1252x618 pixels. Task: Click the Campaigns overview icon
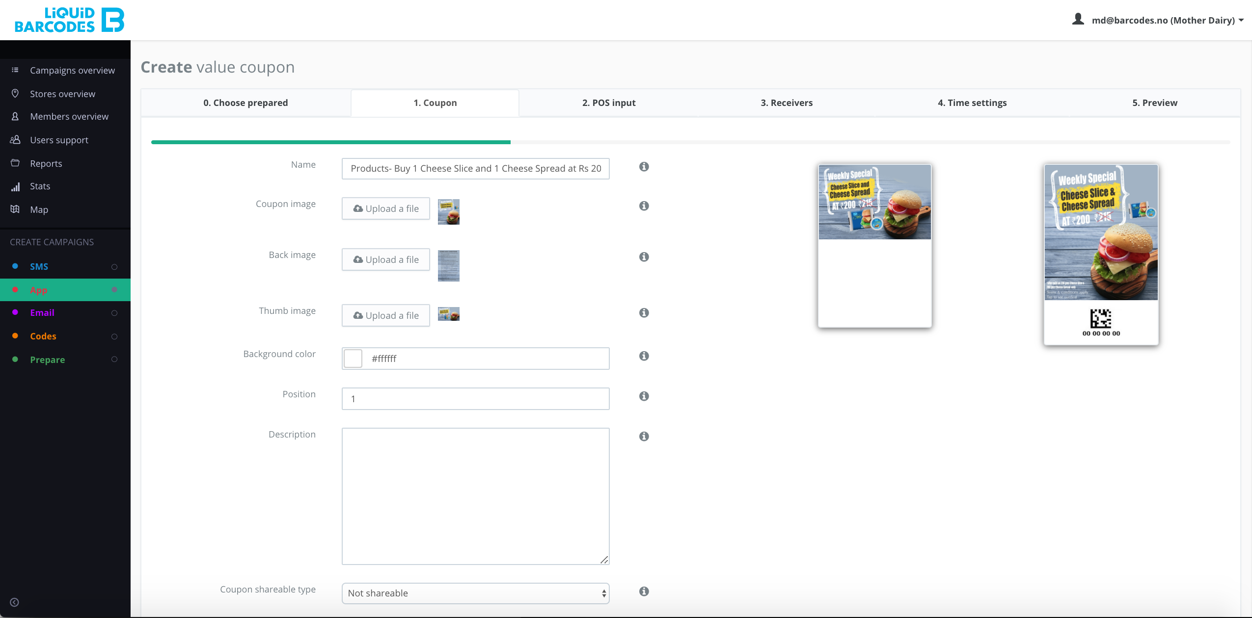[x=15, y=70]
